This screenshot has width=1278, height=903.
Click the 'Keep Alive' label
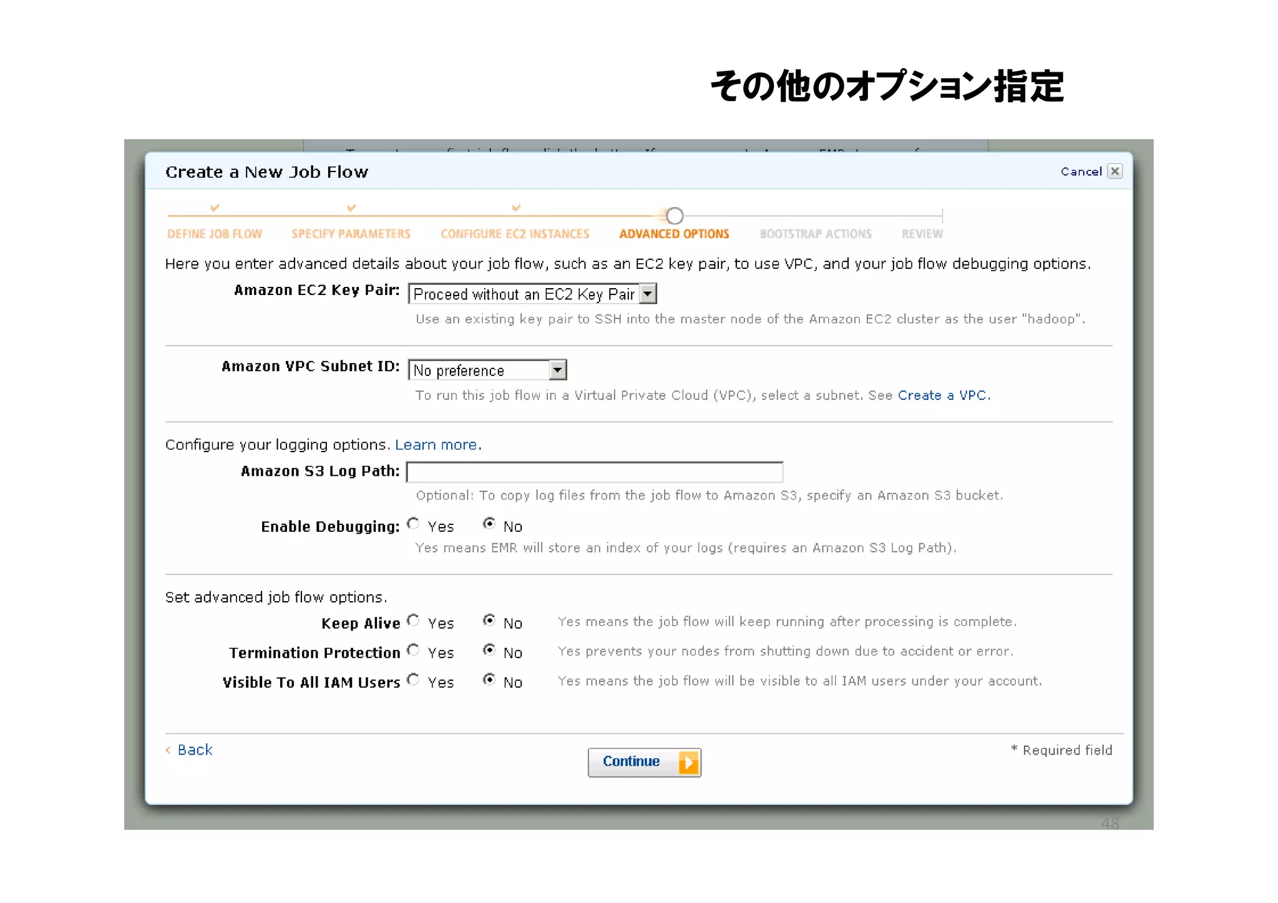pyautogui.click(x=361, y=624)
